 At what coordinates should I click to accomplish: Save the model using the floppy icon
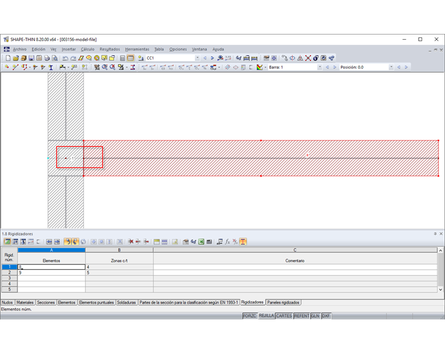pyautogui.click(x=31, y=58)
